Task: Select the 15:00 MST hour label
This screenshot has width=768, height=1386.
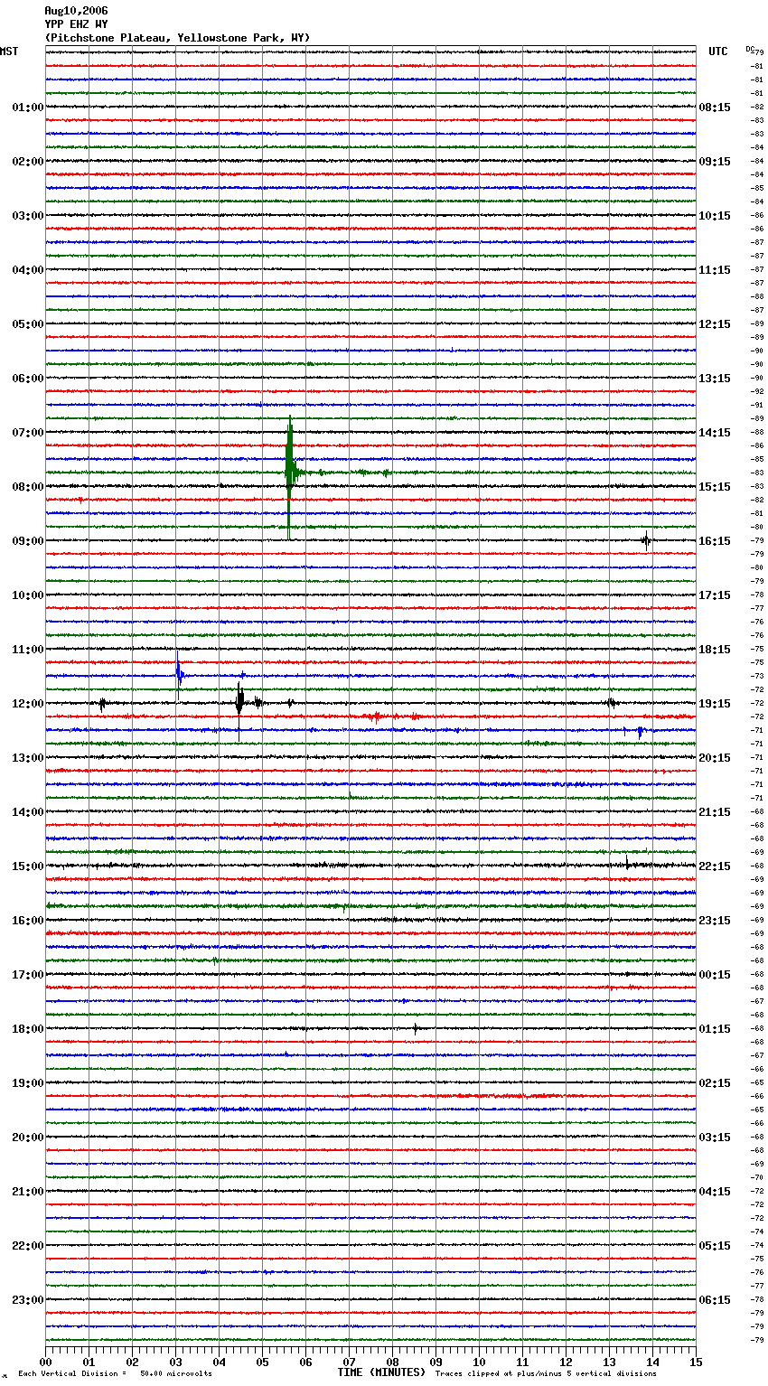Action: click(x=28, y=866)
